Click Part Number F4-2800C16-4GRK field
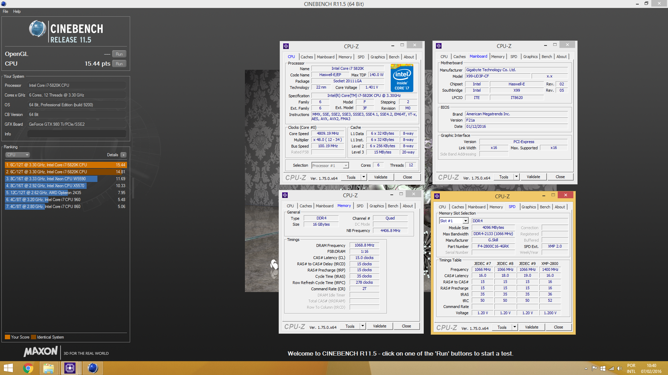 [493, 247]
